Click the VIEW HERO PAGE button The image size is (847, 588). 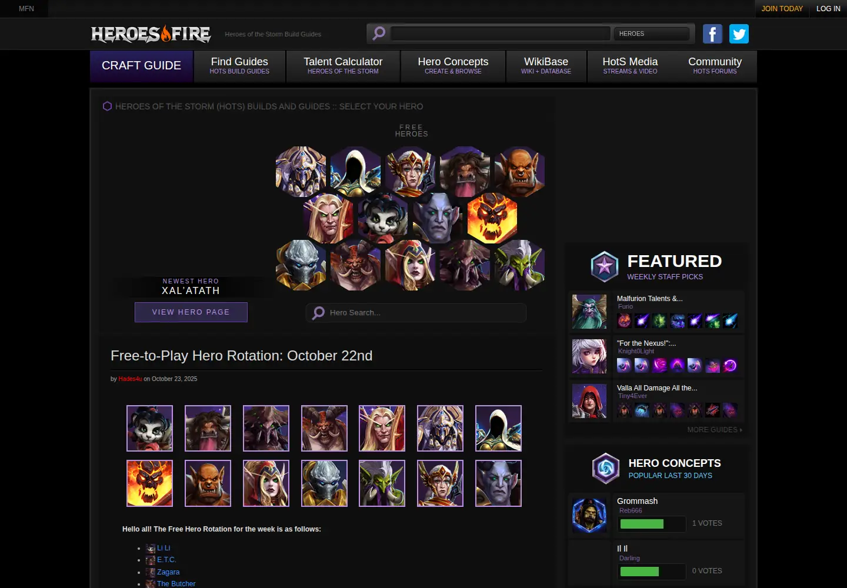pos(191,312)
